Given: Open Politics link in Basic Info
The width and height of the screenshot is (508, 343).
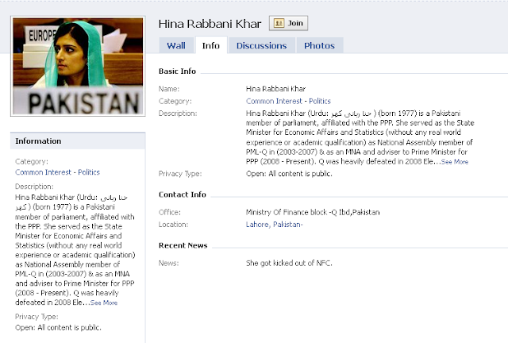Looking at the screenshot, I should click(x=320, y=101).
